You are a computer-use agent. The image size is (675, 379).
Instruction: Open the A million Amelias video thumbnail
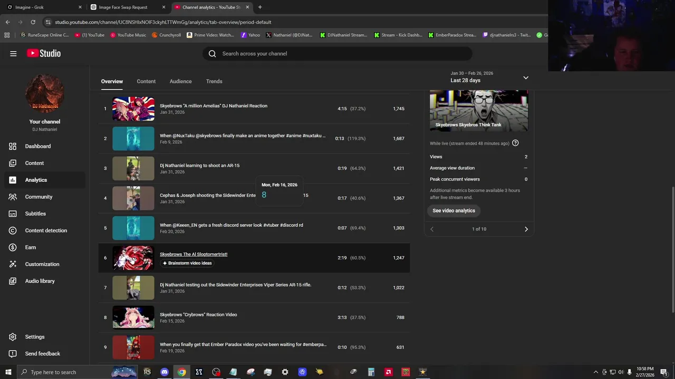133,109
